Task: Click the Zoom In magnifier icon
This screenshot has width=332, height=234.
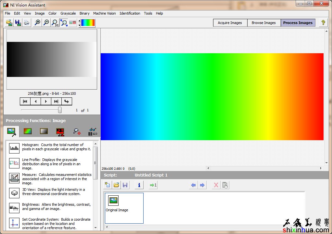Action: tap(37, 23)
